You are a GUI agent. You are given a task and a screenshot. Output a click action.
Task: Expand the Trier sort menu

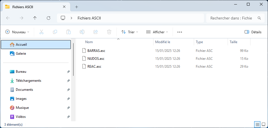point(129,32)
